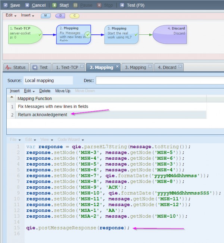Image resolution: width=224 pixels, height=243 pixels.
Task: Close the 4. Discard tab
Action: pyautogui.click(x=180, y=67)
